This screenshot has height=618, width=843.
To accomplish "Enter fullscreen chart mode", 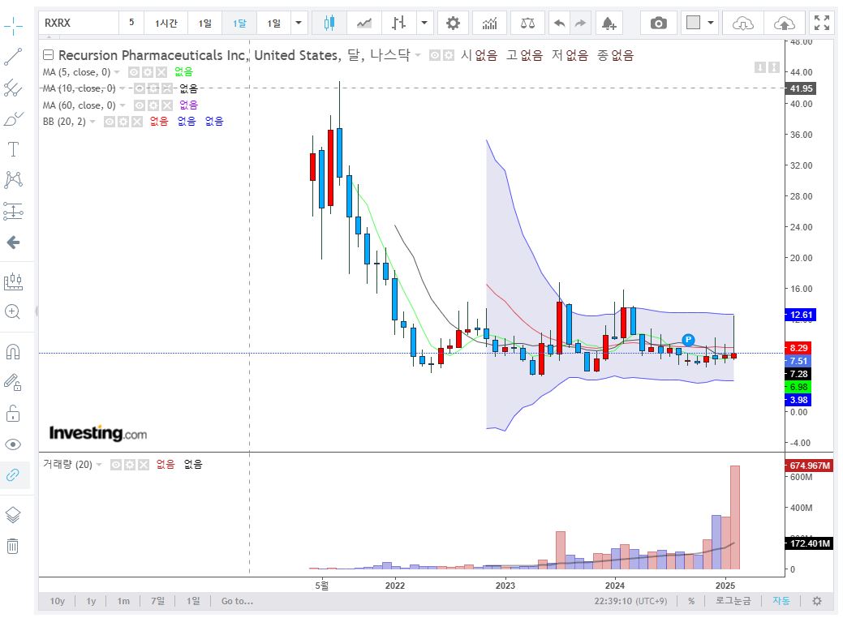I will pyautogui.click(x=821, y=23).
